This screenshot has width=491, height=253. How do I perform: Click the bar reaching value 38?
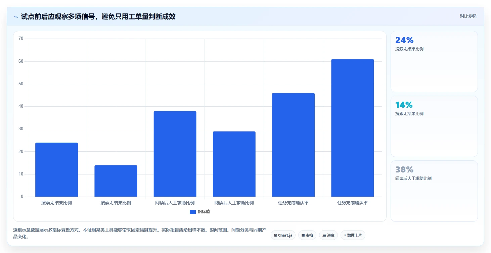point(175,154)
